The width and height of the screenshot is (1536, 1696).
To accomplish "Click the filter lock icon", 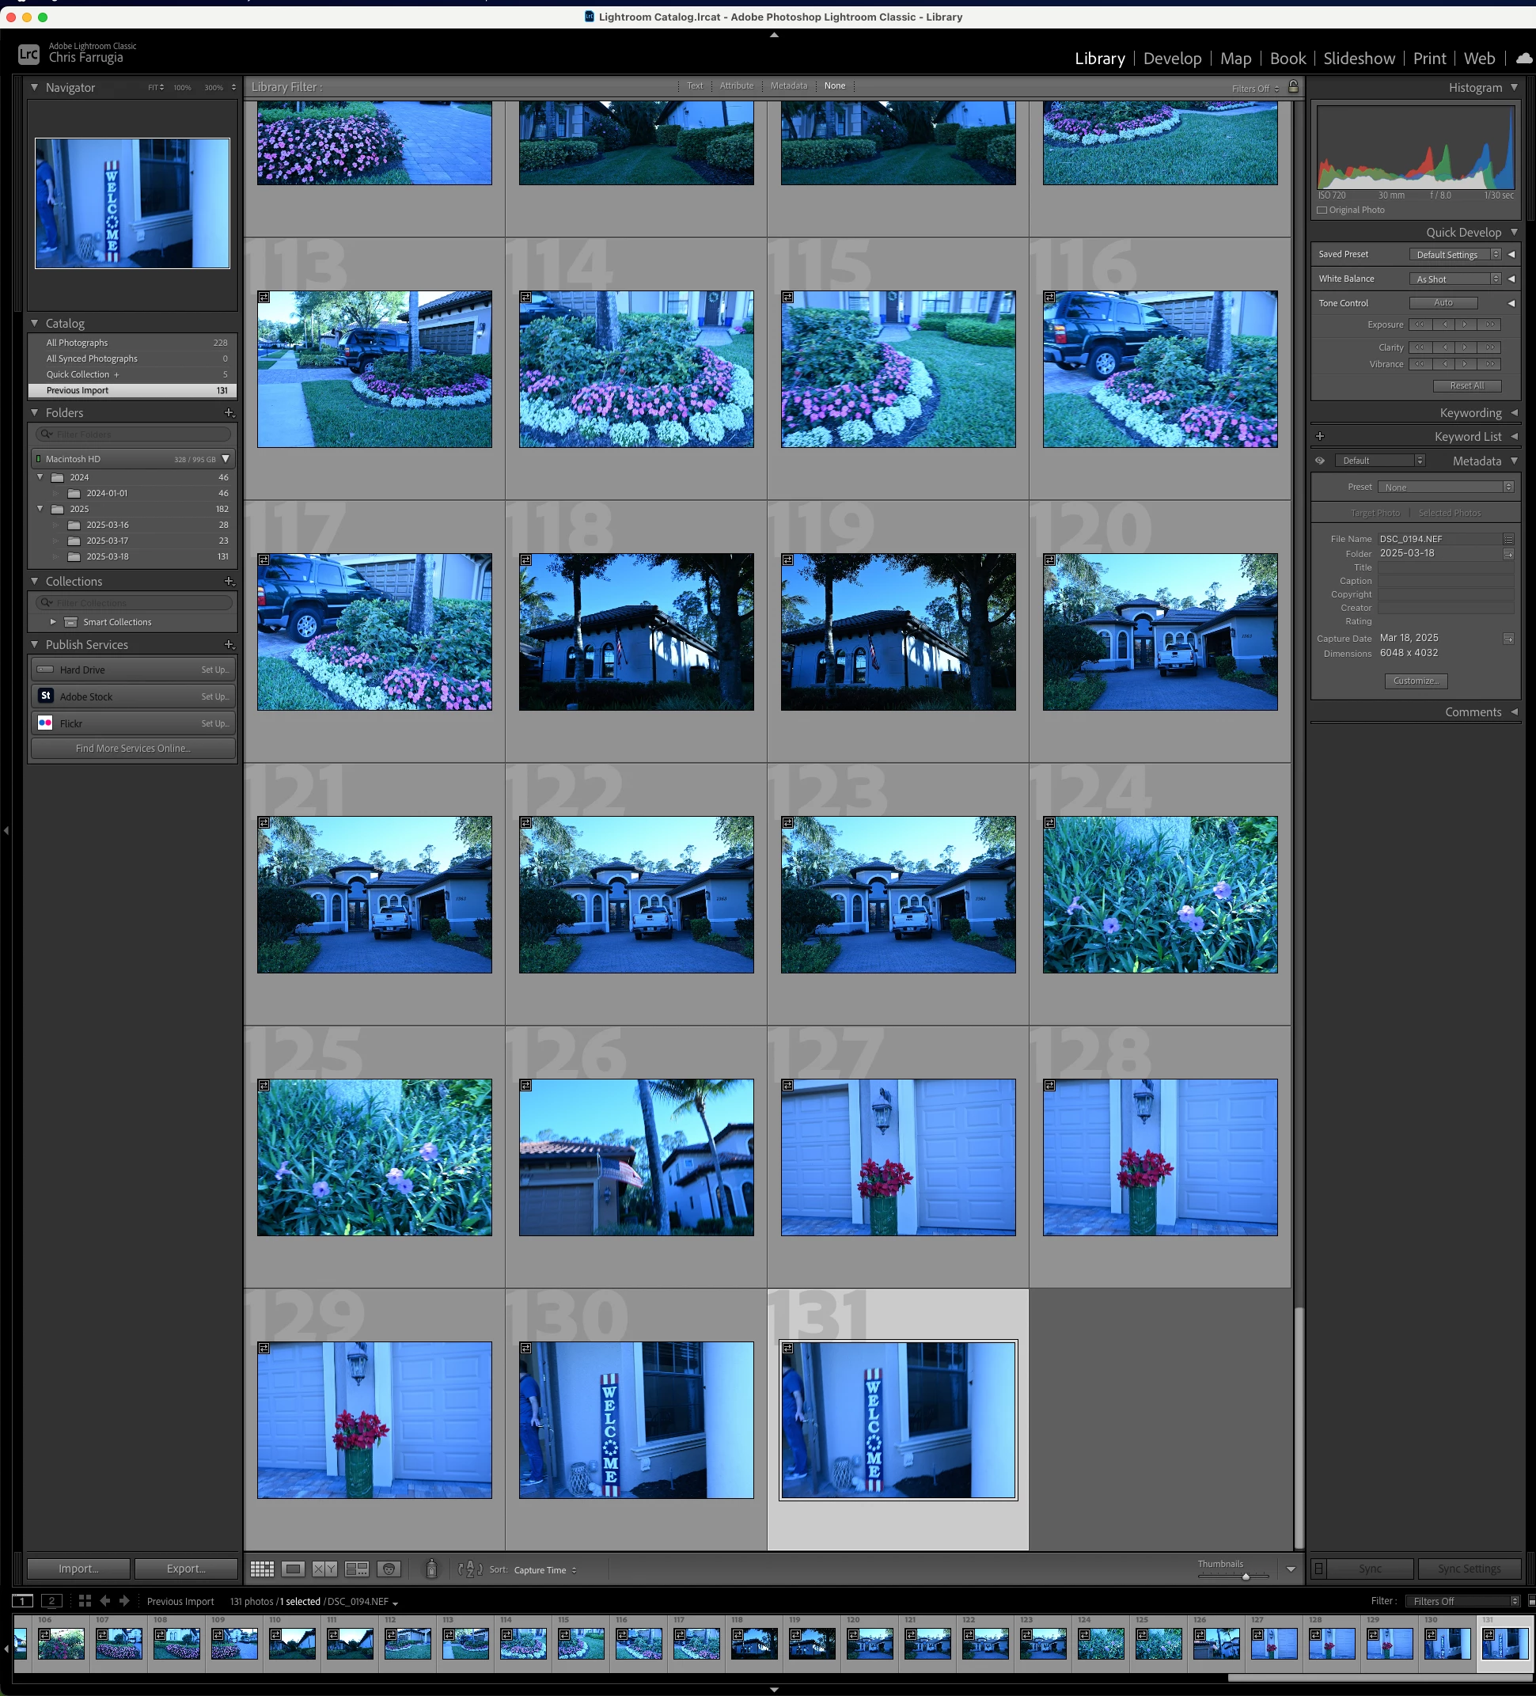I will [x=1293, y=86].
